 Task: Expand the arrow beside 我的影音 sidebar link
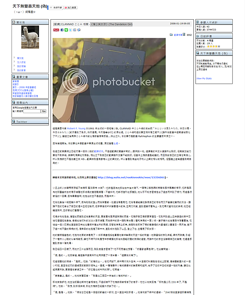[x=14, y=70]
